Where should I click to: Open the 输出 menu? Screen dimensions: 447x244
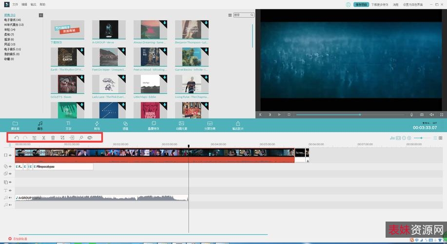(x=33, y=4)
